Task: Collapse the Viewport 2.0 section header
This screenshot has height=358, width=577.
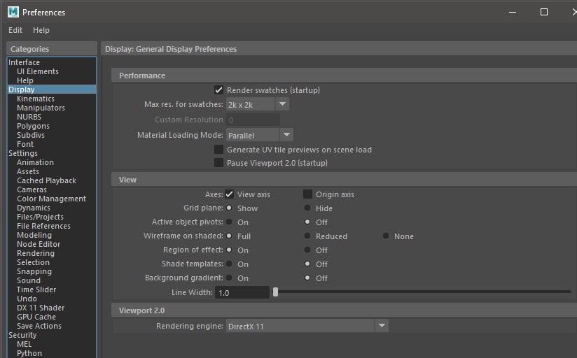Action: tap(344, 310)
